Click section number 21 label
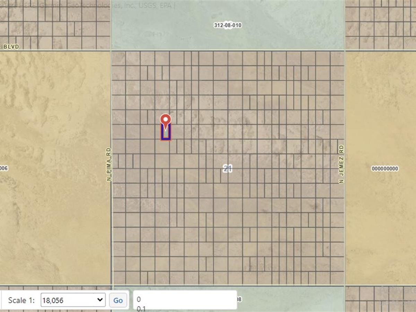The image size is (416, 312). [x=227, y=168]
